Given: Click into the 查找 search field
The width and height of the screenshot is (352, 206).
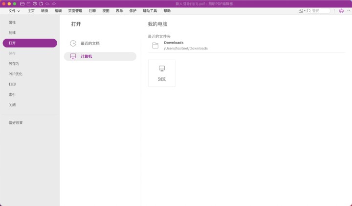Looking at the screenshot, I should [320, 10].
